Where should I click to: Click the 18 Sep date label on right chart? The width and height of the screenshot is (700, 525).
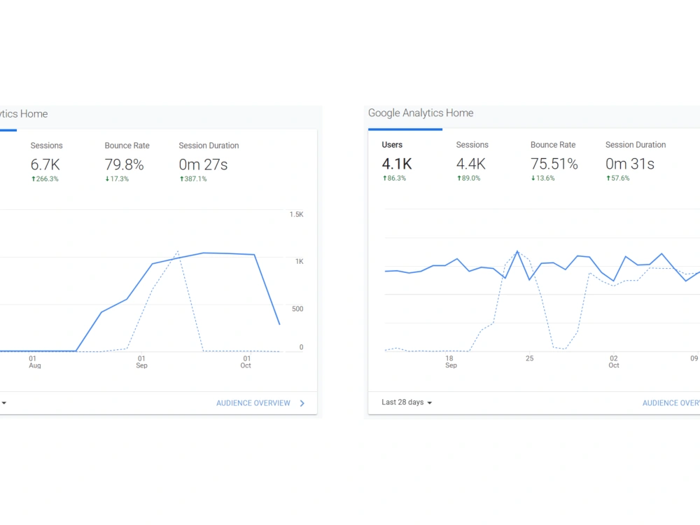451,362
